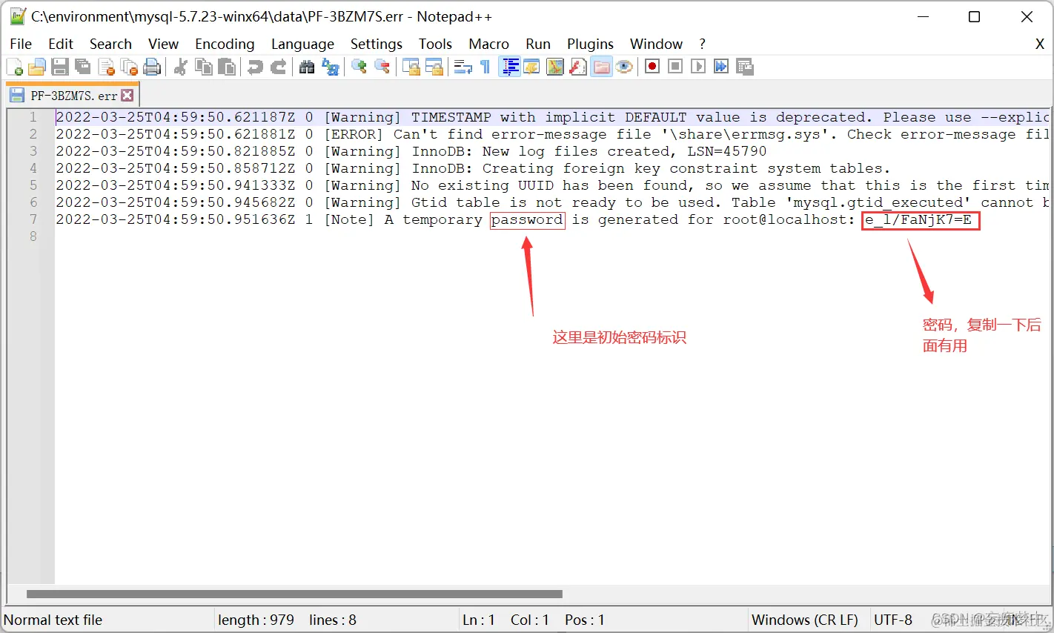Open the Tools menu
1054x633 pixels.
(435, 44)
